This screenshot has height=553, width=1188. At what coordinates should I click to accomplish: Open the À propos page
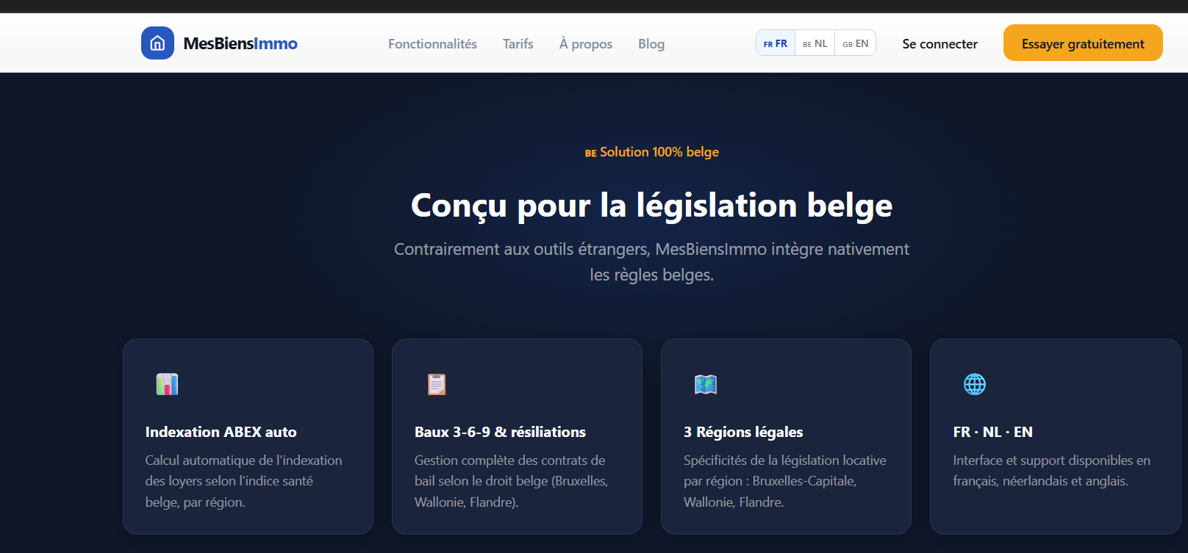(586, 44)
